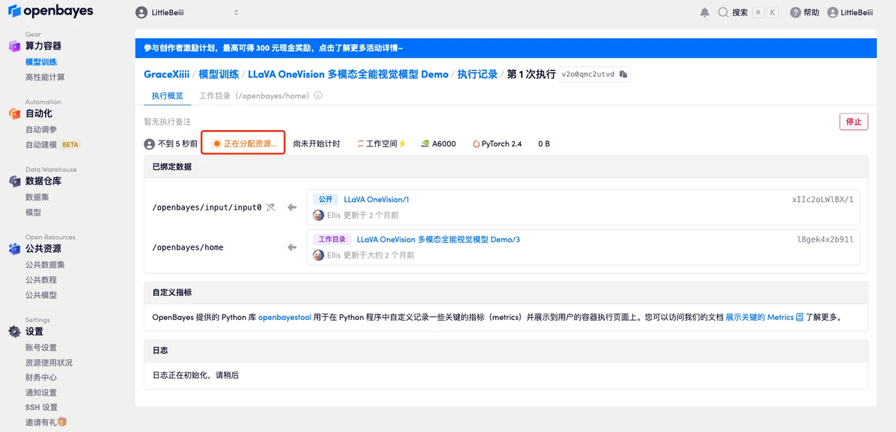The width and height of the screenshot is (896, 432).
Task: Click the 工作空间 label
Action: [x=381, y=144]
